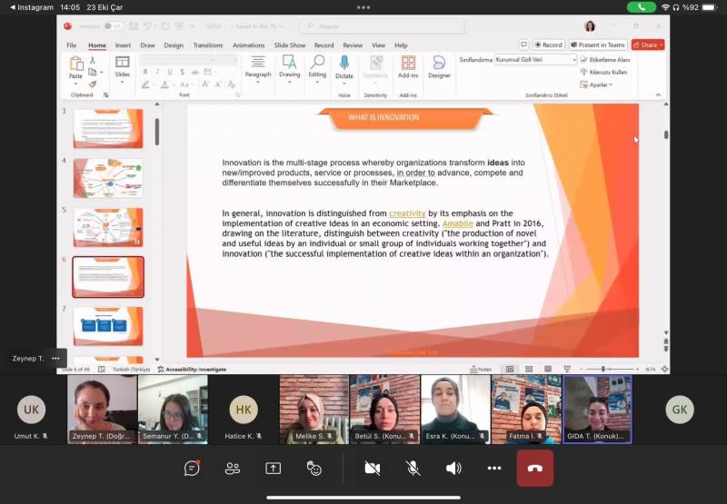Open the Designer tool in ribbon
Image resolution: width=727 pixels, height=504 pixels.
(439, 65)
